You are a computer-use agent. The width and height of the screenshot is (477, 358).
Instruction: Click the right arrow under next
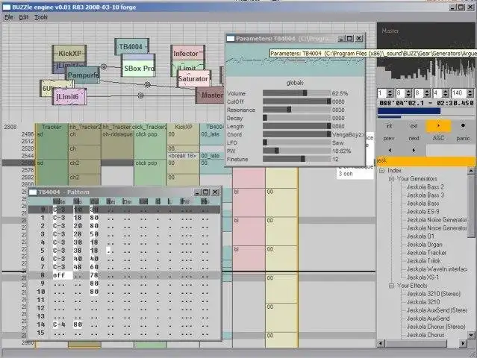pyautogui.click(x=414, y=150)
